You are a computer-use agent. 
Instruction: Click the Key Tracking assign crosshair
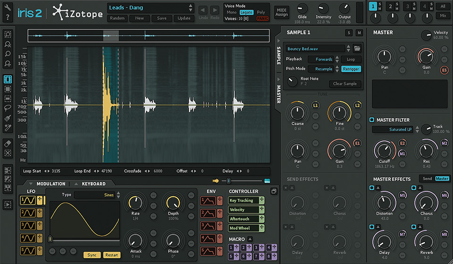pos(261,200)
